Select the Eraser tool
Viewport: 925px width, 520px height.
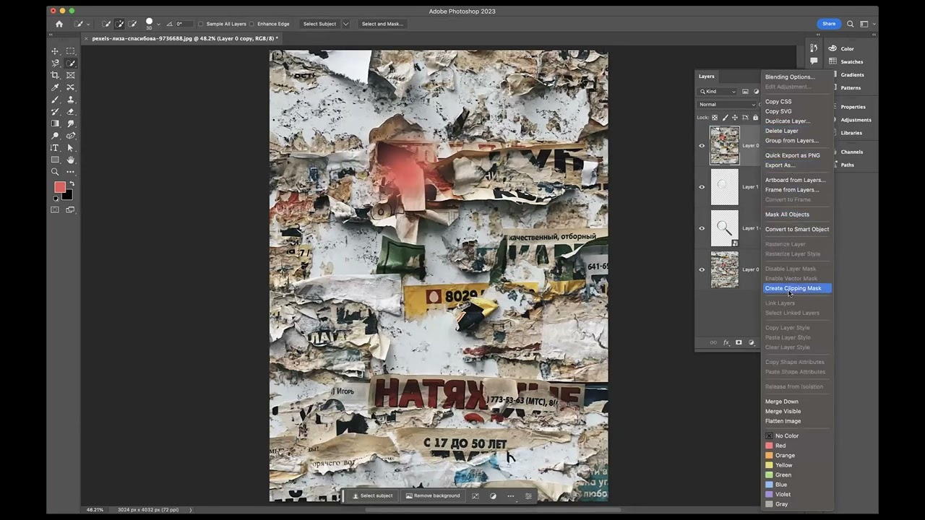[70, 112]
